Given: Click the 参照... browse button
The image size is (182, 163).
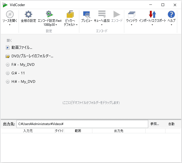Looking at the screenshot, I should pyautogui.click(x=155, y=124).
